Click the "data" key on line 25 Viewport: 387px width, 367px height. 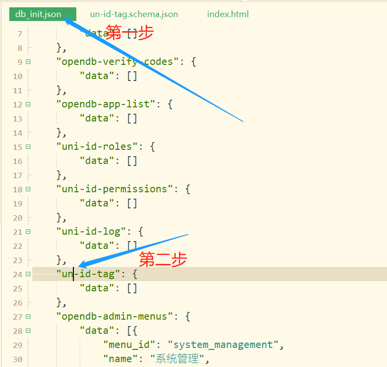[x=97, y=288]
